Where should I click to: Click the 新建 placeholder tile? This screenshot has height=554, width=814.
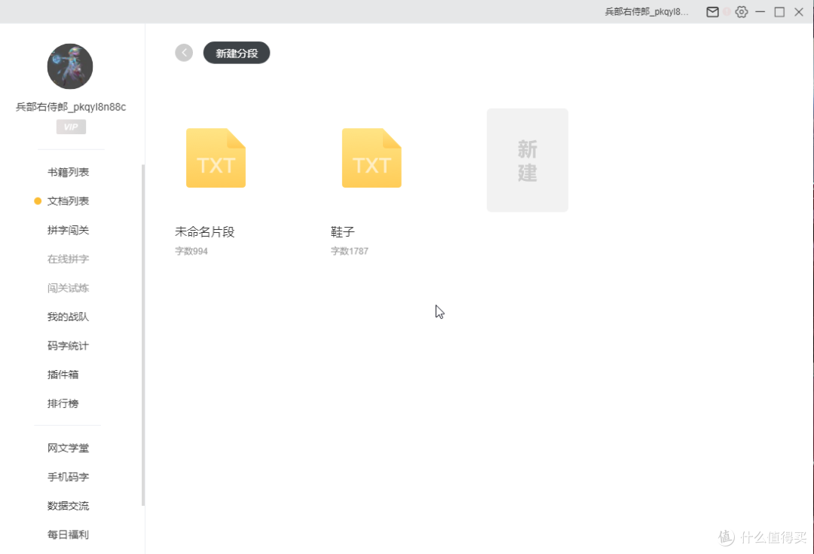527,160
